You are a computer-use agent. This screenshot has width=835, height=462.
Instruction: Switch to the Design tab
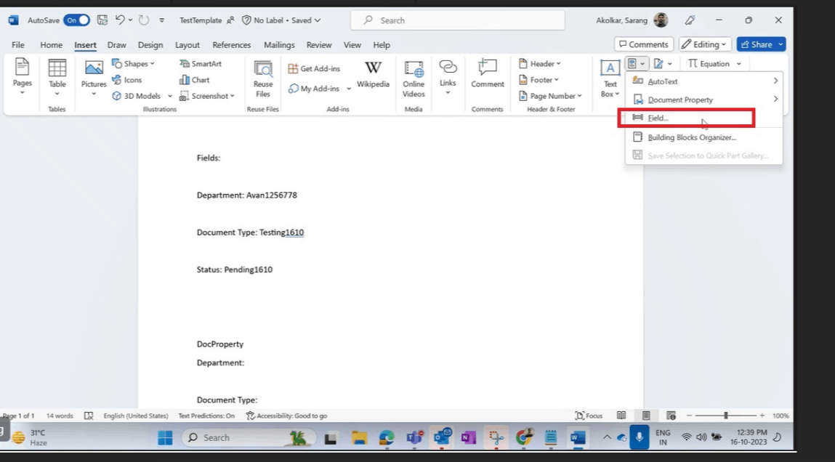[x=150, y=45]
